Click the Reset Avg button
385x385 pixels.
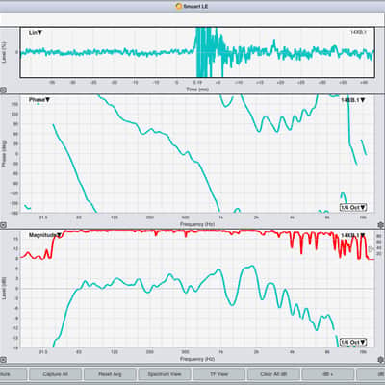point(110,374)
